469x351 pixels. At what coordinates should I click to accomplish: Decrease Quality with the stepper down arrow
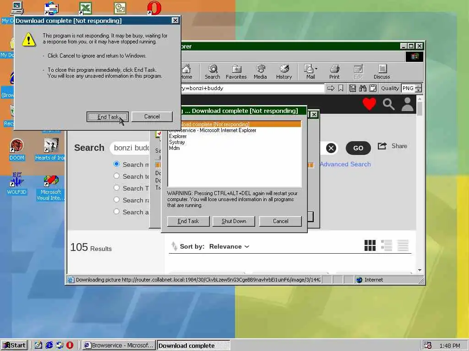pyautogui.click(x=419, y=90)
